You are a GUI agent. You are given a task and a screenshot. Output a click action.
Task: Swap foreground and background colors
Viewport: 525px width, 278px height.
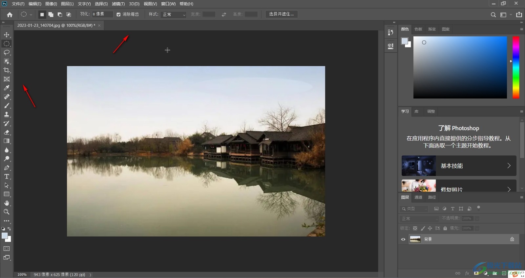point(9,229)
